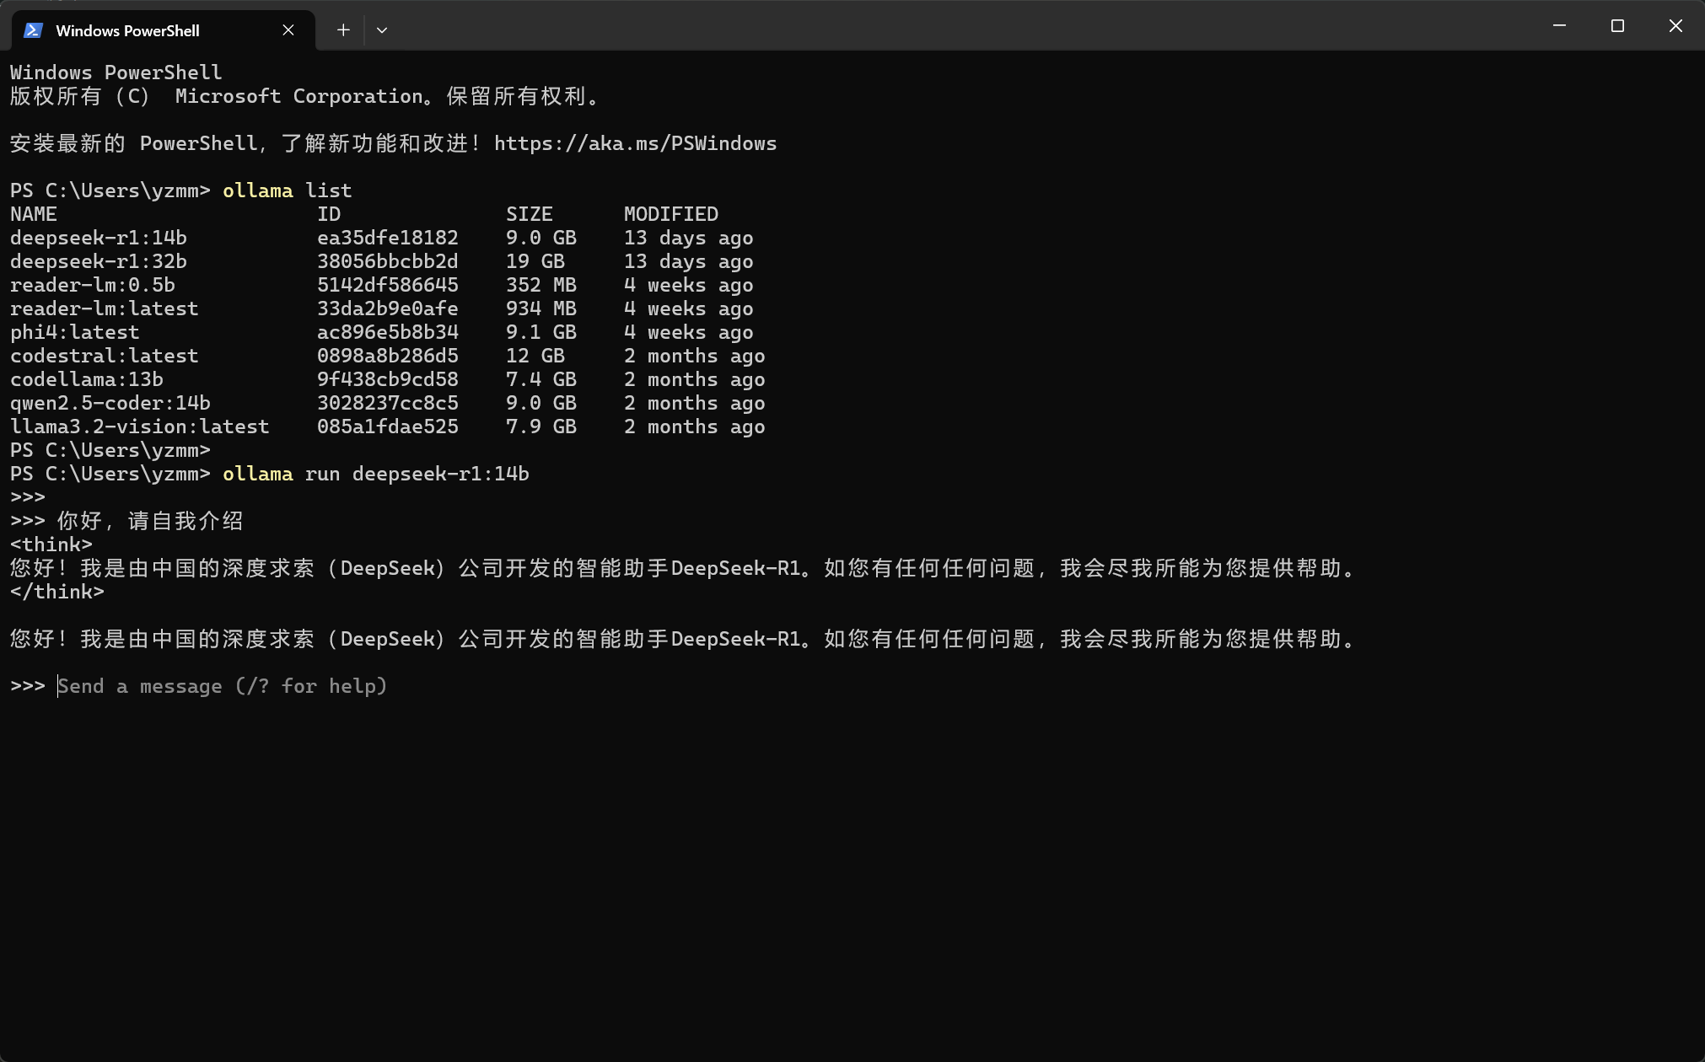Image resolution: width=1705 pixels, height=1062 pixels.
Task: Click the ID 9f438cb9cd58
Action: pos(388,379)
